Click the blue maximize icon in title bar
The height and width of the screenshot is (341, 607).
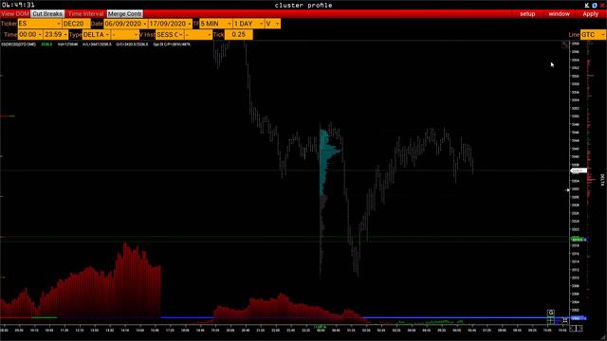pyautogui.click(x=595, y=5)
